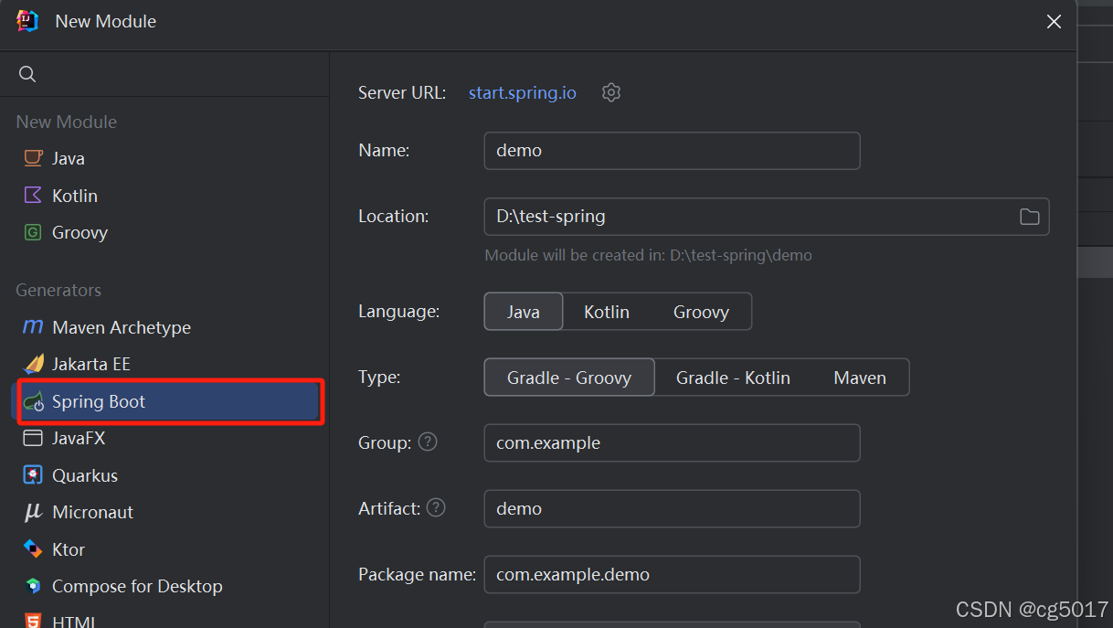Click the 'Server URL:' label
This screenshot has width=1113, height=628.
coord(402,92)
